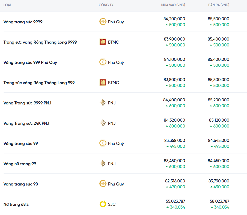Open Nữ trang 68% gold type
This screenshot has width=247, height=215.
pyautogui.click(x=16, y=204)
